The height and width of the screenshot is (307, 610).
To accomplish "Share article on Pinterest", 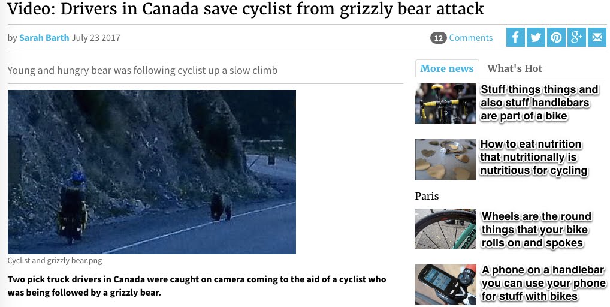I will 556,37.
